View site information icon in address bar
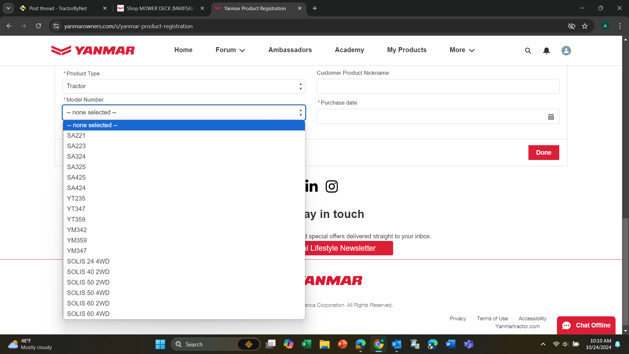The width and height of the screenshot is (629, 354). click(56, 26)
